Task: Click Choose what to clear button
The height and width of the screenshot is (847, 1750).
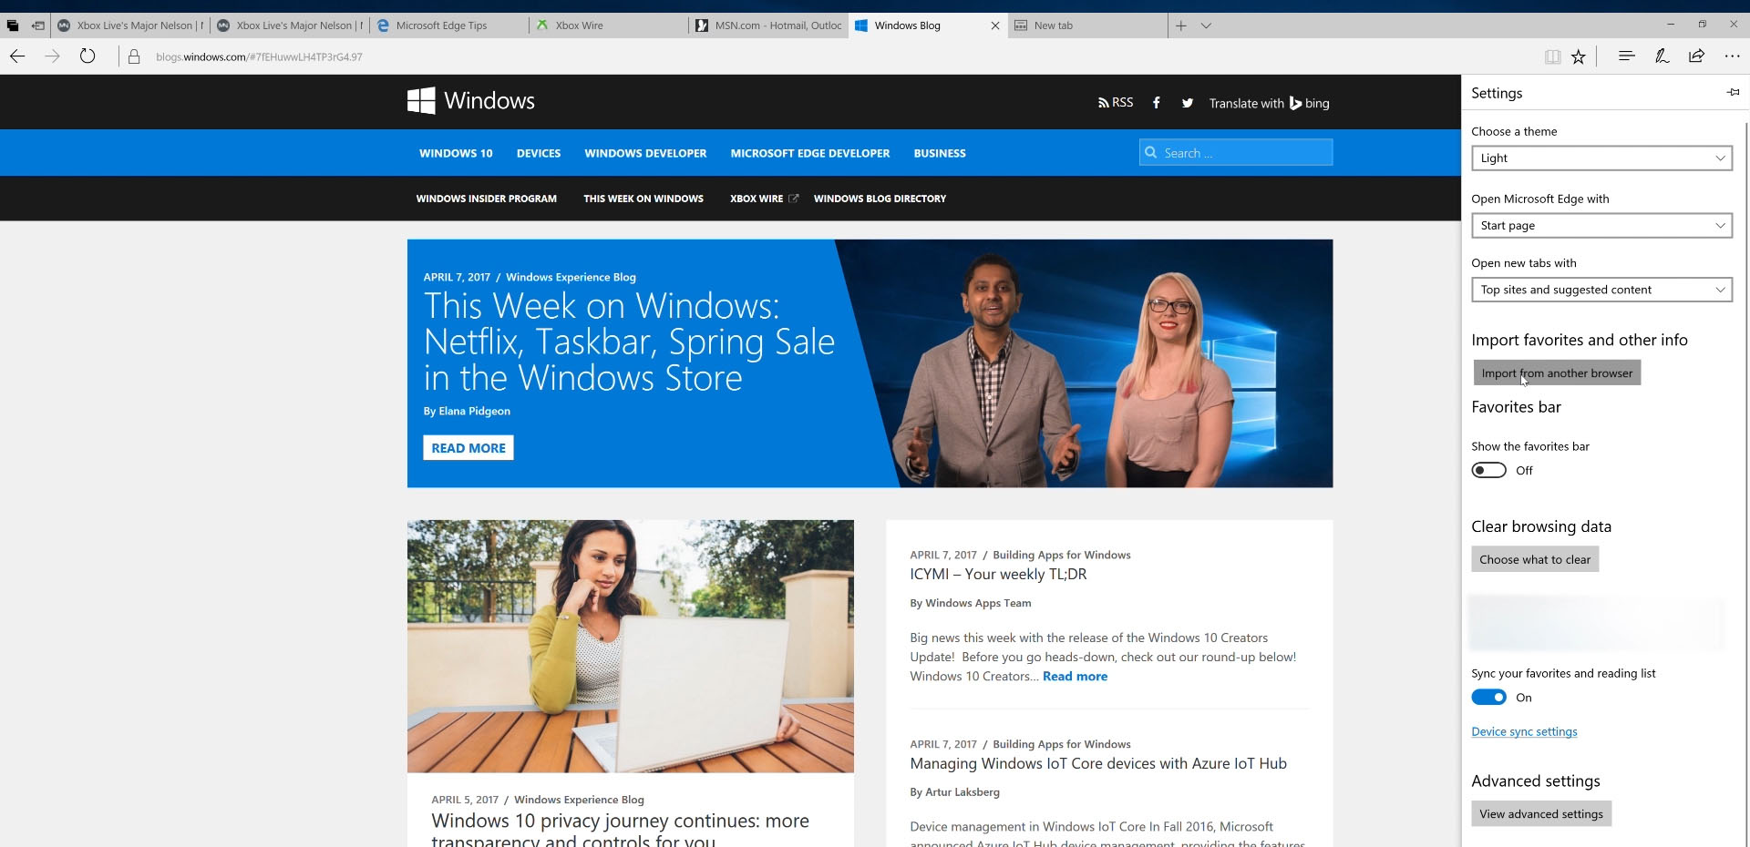Action: pyautogui.click(x=1535, y=559)
